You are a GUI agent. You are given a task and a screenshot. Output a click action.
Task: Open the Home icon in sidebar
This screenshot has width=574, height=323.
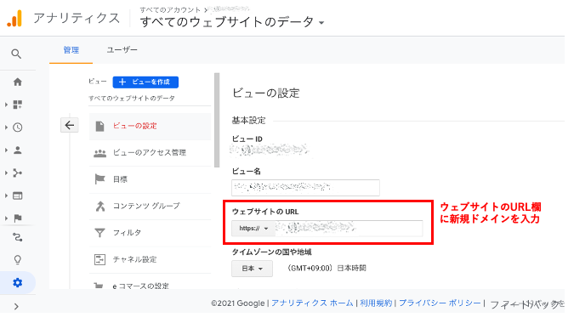click(17, 82)
